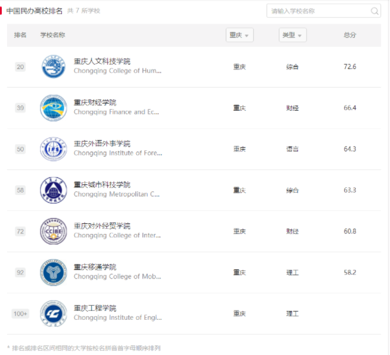
Task: Click English name Chongqing Metropolitan C...
Action: (x=116, y=194)
